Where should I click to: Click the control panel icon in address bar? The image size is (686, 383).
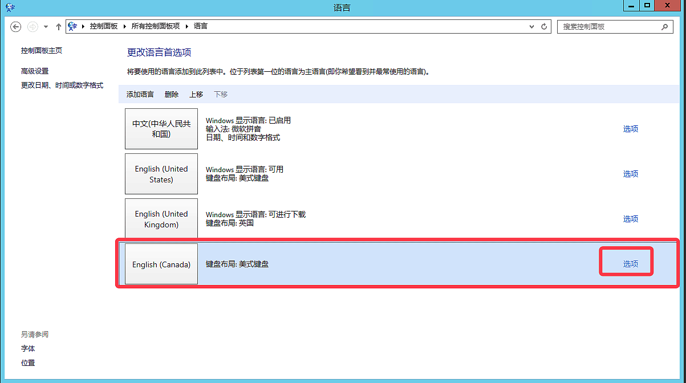pyautogui.click(x=73, y=26)
